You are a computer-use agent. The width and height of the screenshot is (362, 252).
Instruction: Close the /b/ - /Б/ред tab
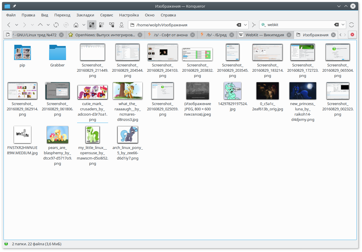pyautogui.click(x=231, y=35)
